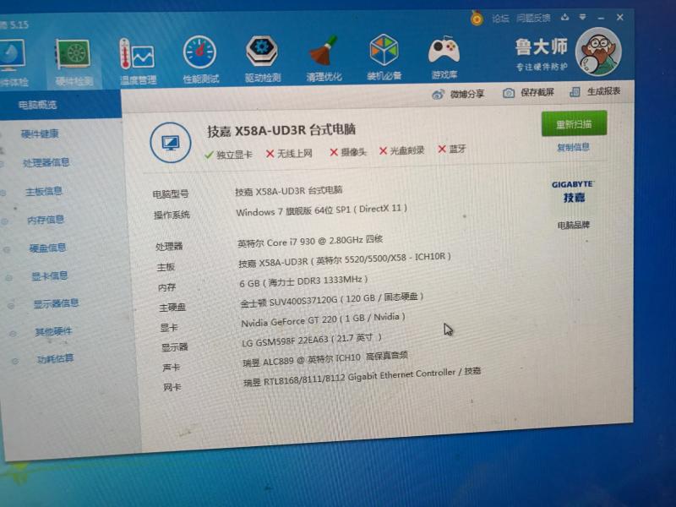676x507 pixels.
Task: Open 显卡信息 in the sidebar
Action: click(50, 276)
